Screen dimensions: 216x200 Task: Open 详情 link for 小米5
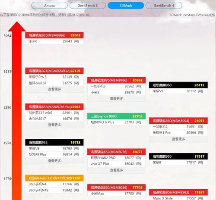click(139, 92)
